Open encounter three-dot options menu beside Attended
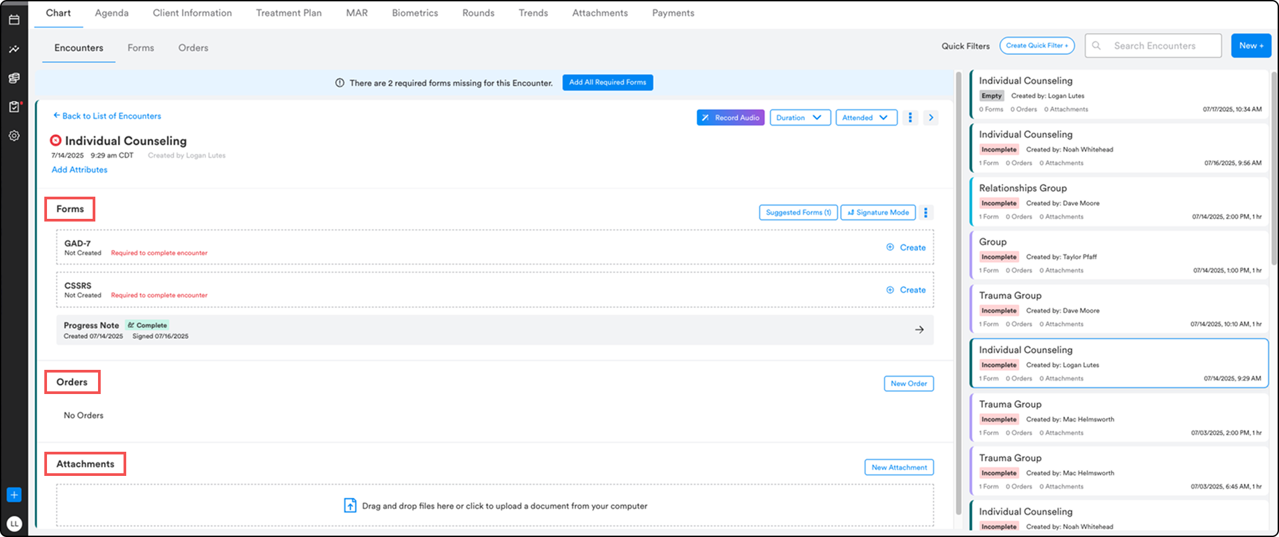1279x537 pixels. (910, 117)
